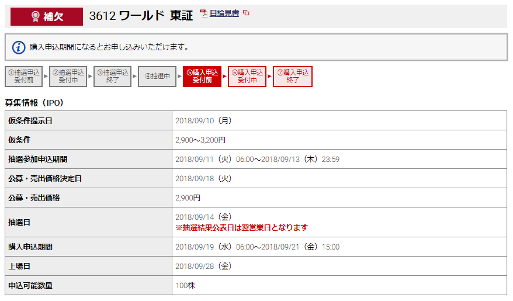Click the 仮条件 row label
Viewport: 513px width, 301px height.
point(19,140)
